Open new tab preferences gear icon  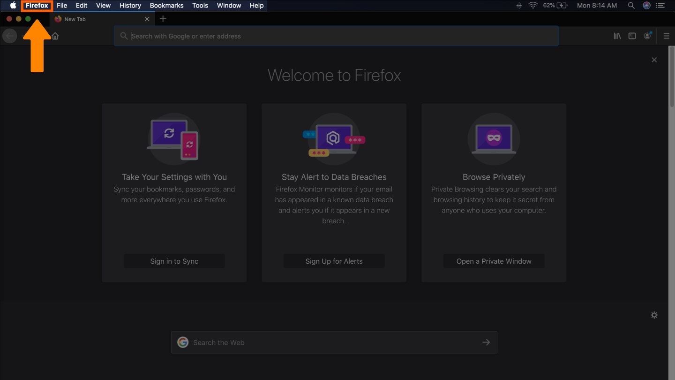(654, 315)
